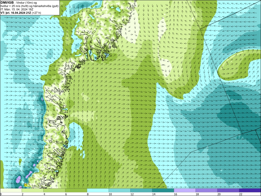Click the 'VT: þri. 16.04.2024 21Z' valid time
Image resolution: width=261 pixels, height=196 pixels.
[x=16, y=13]
